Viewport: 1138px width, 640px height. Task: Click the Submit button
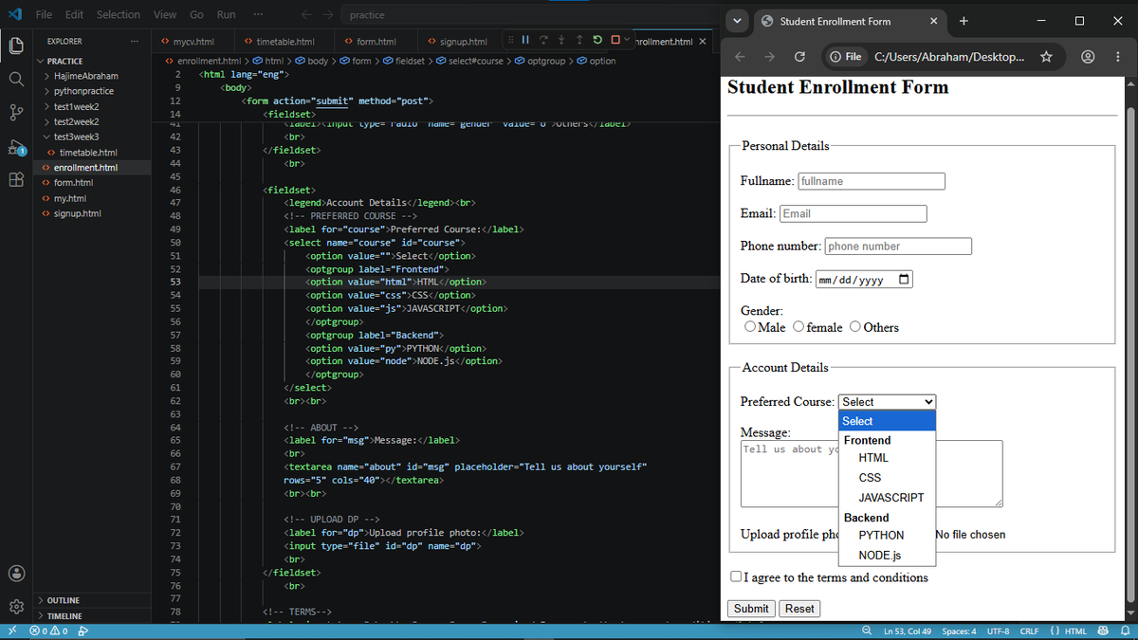[751, 609]
